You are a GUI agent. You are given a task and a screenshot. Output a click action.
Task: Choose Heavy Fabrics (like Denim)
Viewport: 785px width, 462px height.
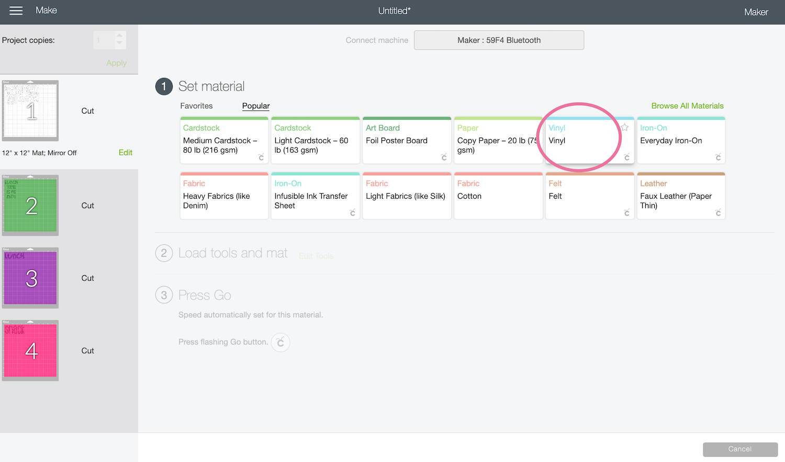click(224, 196)
